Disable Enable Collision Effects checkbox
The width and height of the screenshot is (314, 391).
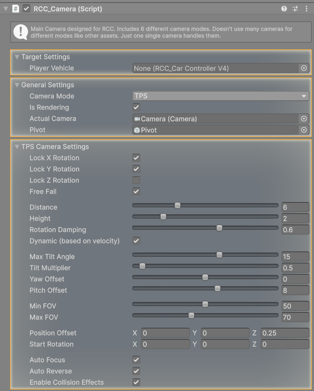coord(136,382)
